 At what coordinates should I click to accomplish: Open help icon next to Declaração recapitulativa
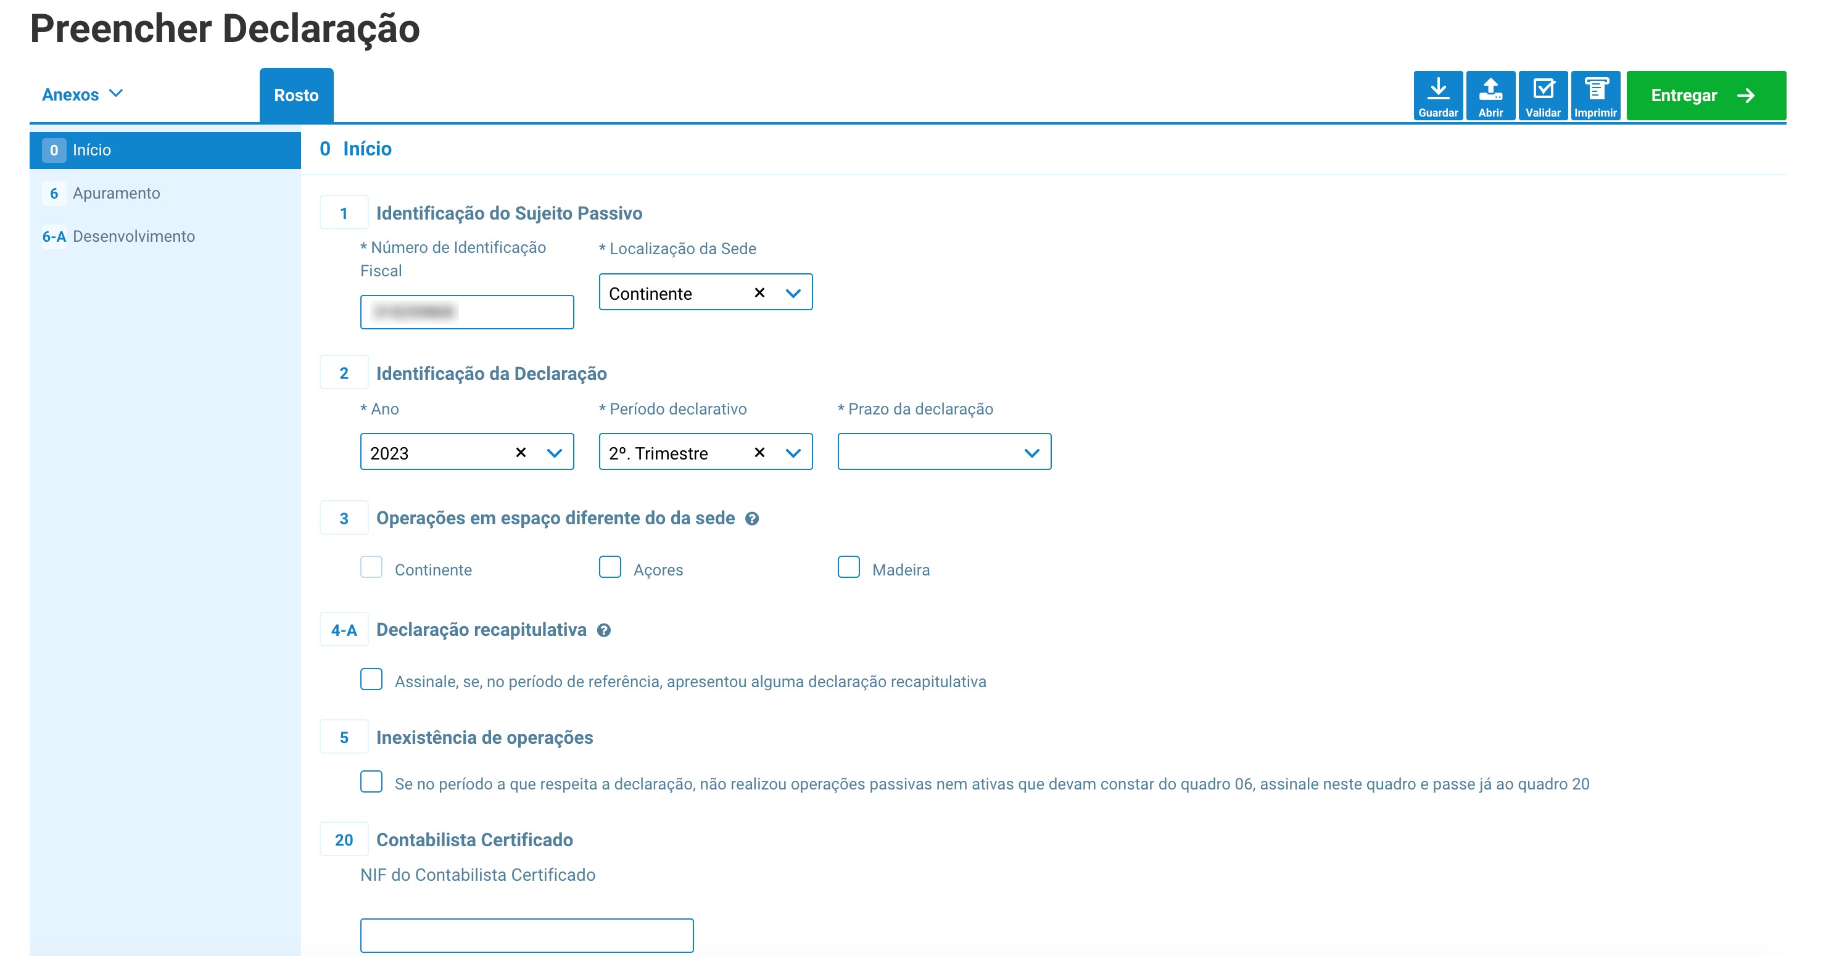click(x=603, y=630)
